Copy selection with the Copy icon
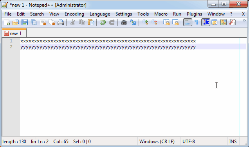This screenshot has width=249, height=147. pos(82,22)
